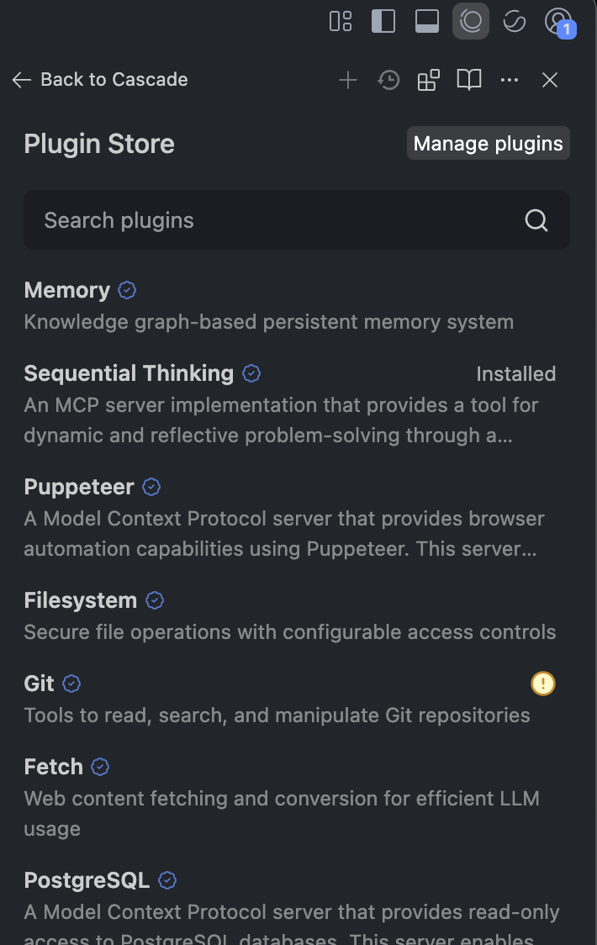This screenshot has width=597, height=945.
Task: Toggle the primary sidebar icon
Action: (383, 22)
